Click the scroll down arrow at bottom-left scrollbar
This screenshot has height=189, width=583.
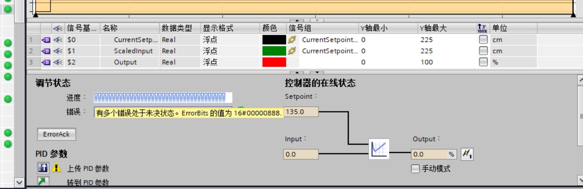click(19, 181)
